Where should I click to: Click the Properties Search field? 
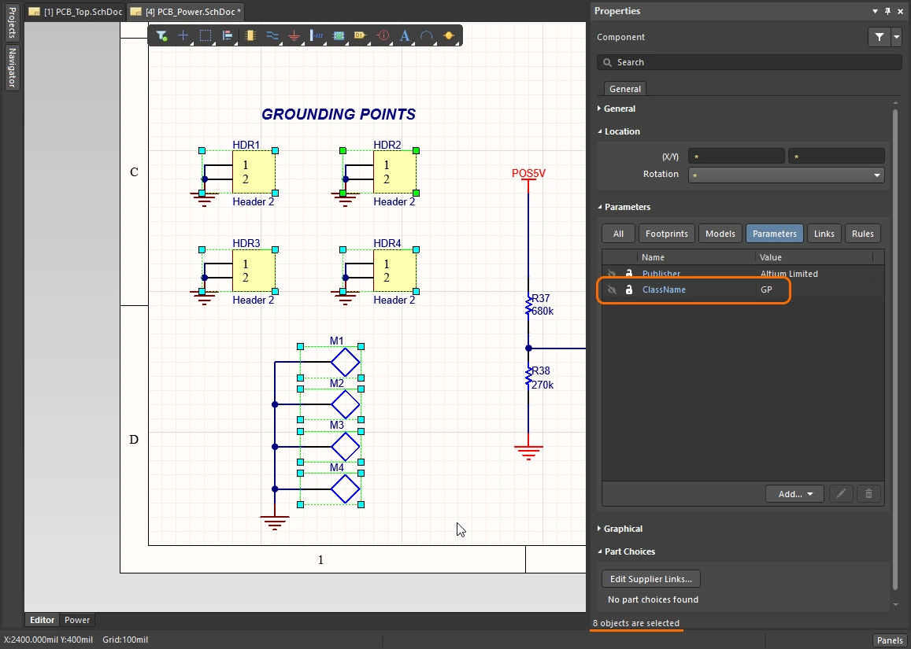pyautogui.click(x=749, y=62)
